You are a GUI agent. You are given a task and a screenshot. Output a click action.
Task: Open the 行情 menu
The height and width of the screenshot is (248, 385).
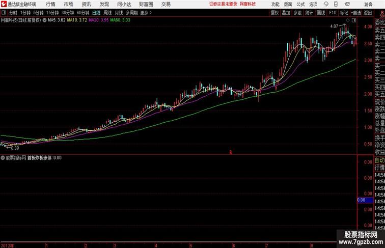[50, 4]
